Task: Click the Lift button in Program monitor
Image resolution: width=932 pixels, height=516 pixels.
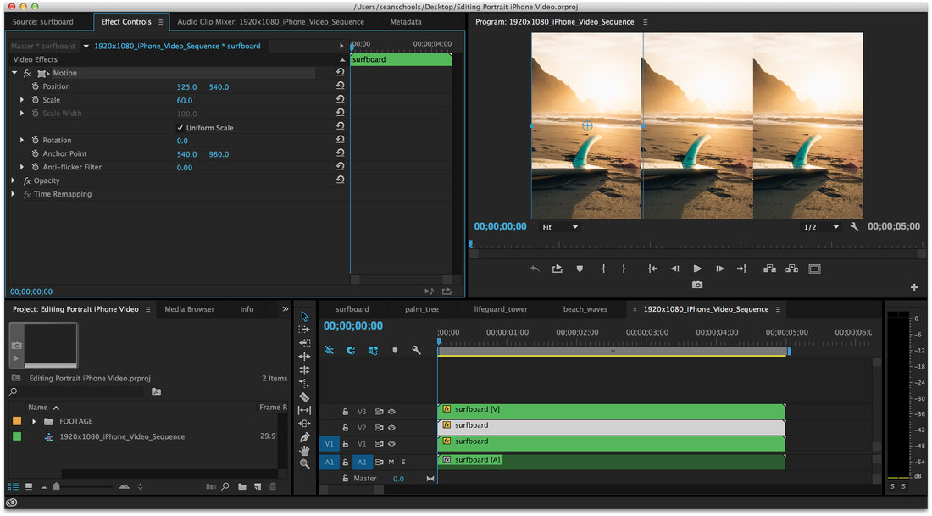Action: click(x=769, y=269)
